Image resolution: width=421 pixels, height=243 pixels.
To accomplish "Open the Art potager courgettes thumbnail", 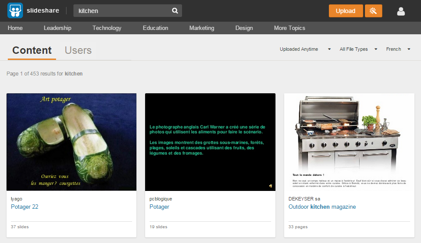I will 71,142.
